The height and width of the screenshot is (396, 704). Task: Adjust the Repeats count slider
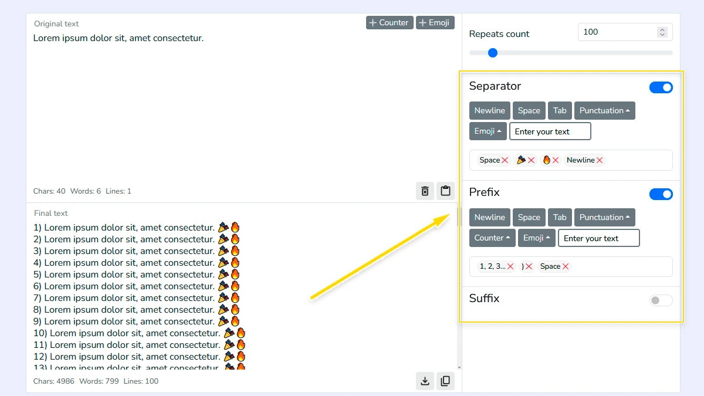pos(492,52)
